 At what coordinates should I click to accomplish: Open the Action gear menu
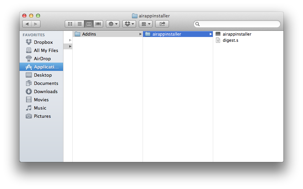(113, 24)
